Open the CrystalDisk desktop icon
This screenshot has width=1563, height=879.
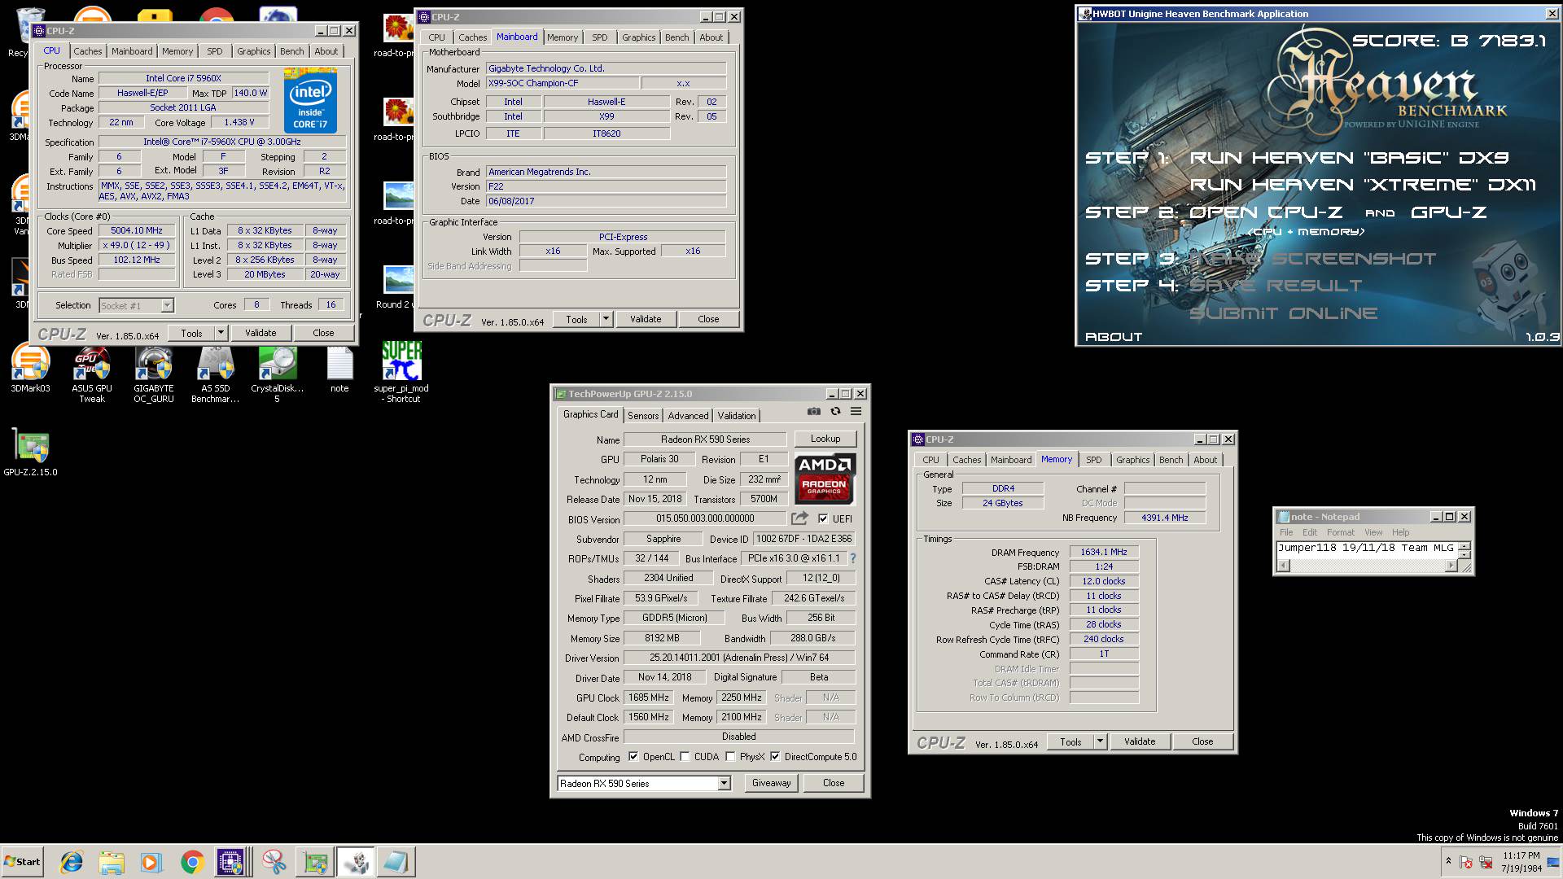tap(278, 374)
